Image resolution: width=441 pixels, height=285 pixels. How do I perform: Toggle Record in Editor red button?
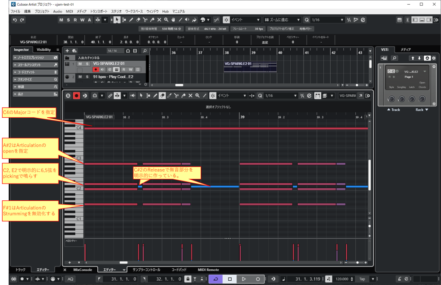[76, 95]
